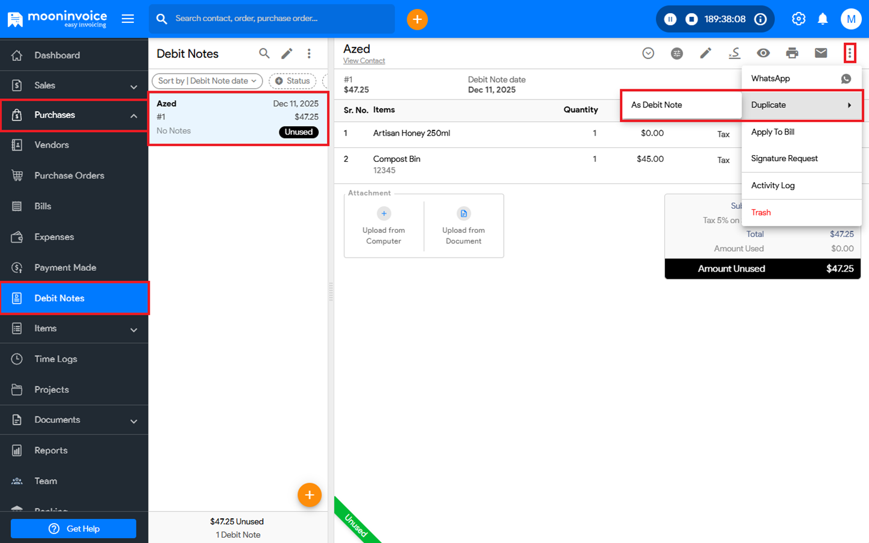Viewport: 869px width, 543px height.
Task: Click the print icon in the debit note toolbar
Action: point(792,53)
